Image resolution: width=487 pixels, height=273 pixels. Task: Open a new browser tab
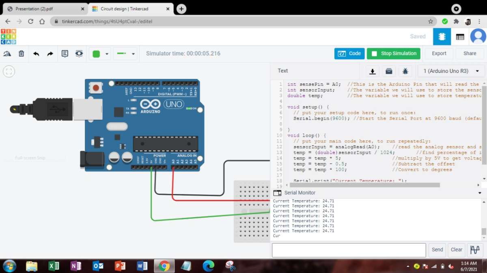point(181,9)
